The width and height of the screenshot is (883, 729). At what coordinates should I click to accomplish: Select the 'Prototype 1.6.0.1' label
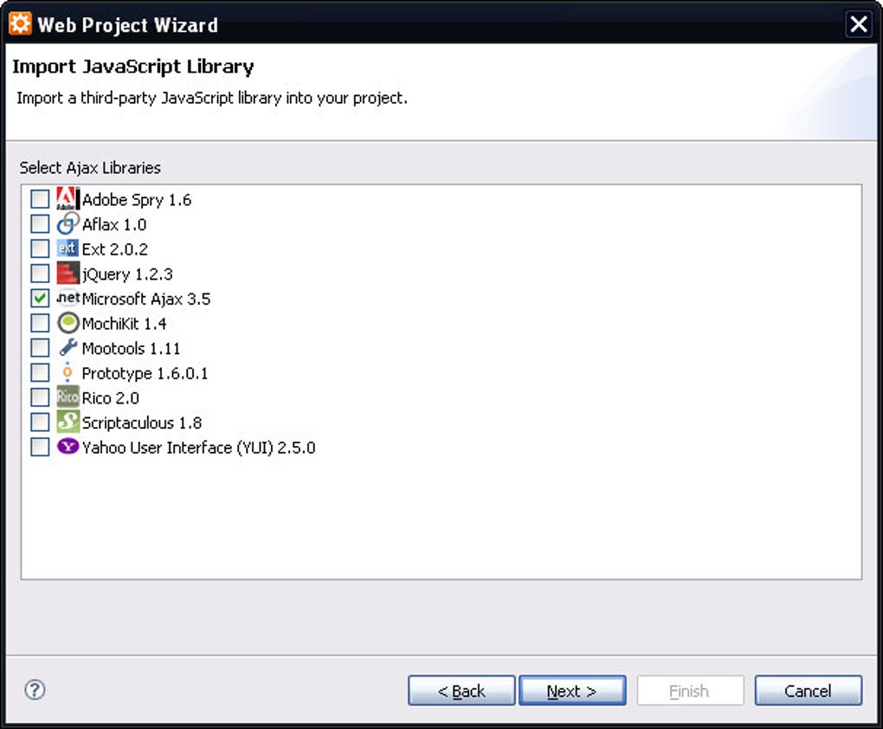145,373
